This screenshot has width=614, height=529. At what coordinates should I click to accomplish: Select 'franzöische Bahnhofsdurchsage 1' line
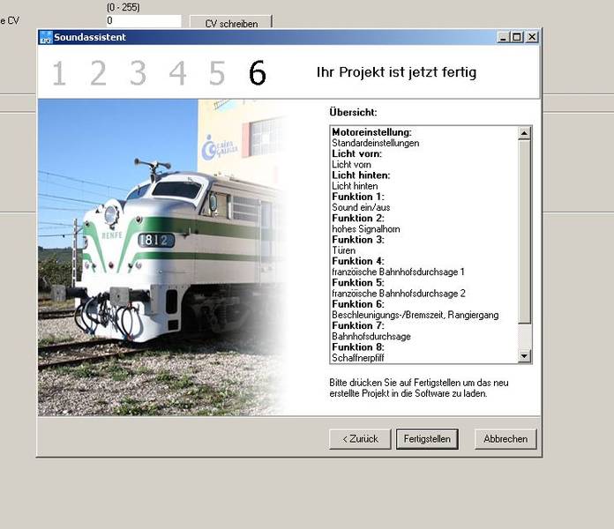[398, 272]
